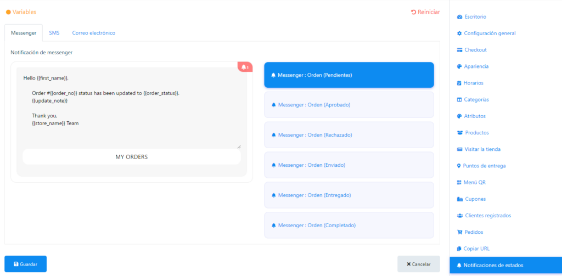Click the bell icon on Orden (Enviado)
This screenshot has width=562, height=276.
click(273, 165)
